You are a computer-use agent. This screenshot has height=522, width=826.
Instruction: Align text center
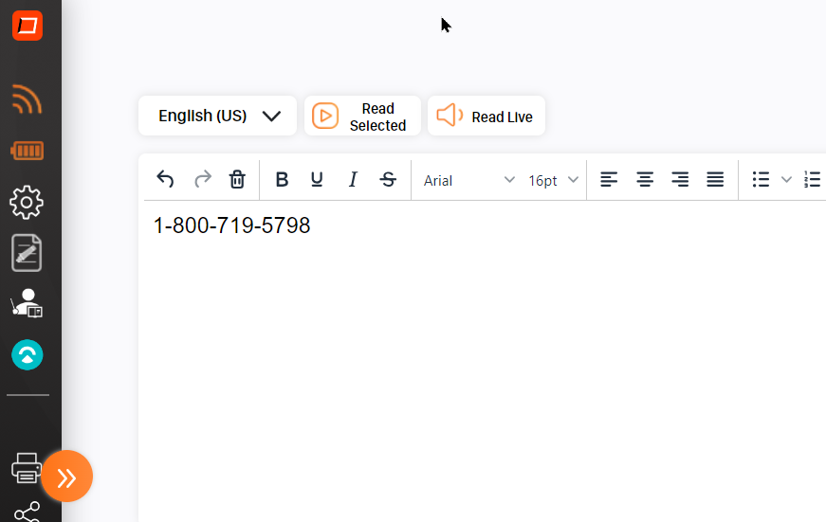(645, 179)
